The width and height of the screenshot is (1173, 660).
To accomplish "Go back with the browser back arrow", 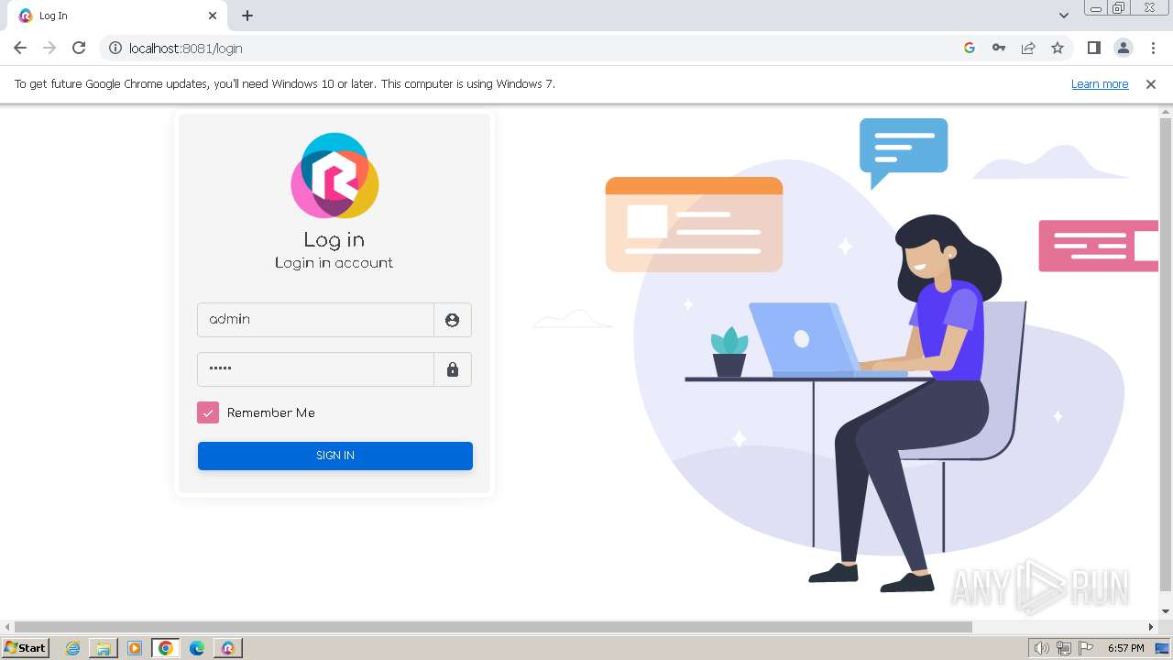I will (x=20, y=48).
